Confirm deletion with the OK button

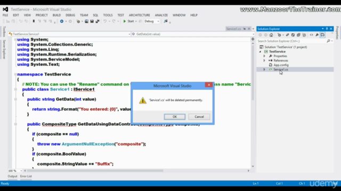click(x=175, y=117)
